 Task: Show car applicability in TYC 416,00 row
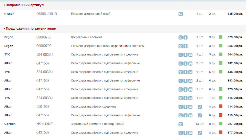coord(190,98)
